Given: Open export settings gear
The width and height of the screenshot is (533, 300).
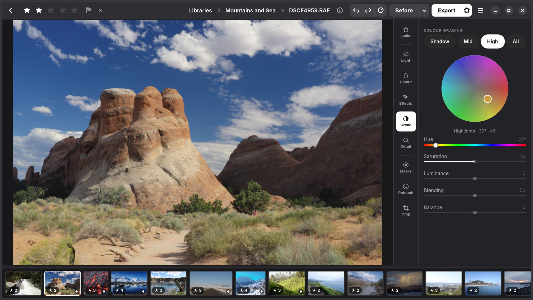Looking at the screenshot, I should click(466, 10).
